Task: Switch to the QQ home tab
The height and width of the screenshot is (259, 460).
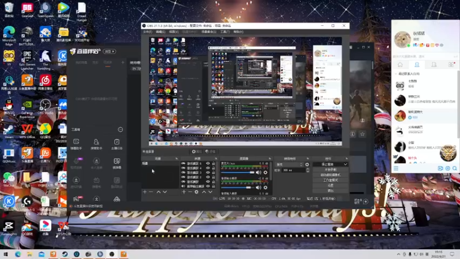Action: click(400, 64)
